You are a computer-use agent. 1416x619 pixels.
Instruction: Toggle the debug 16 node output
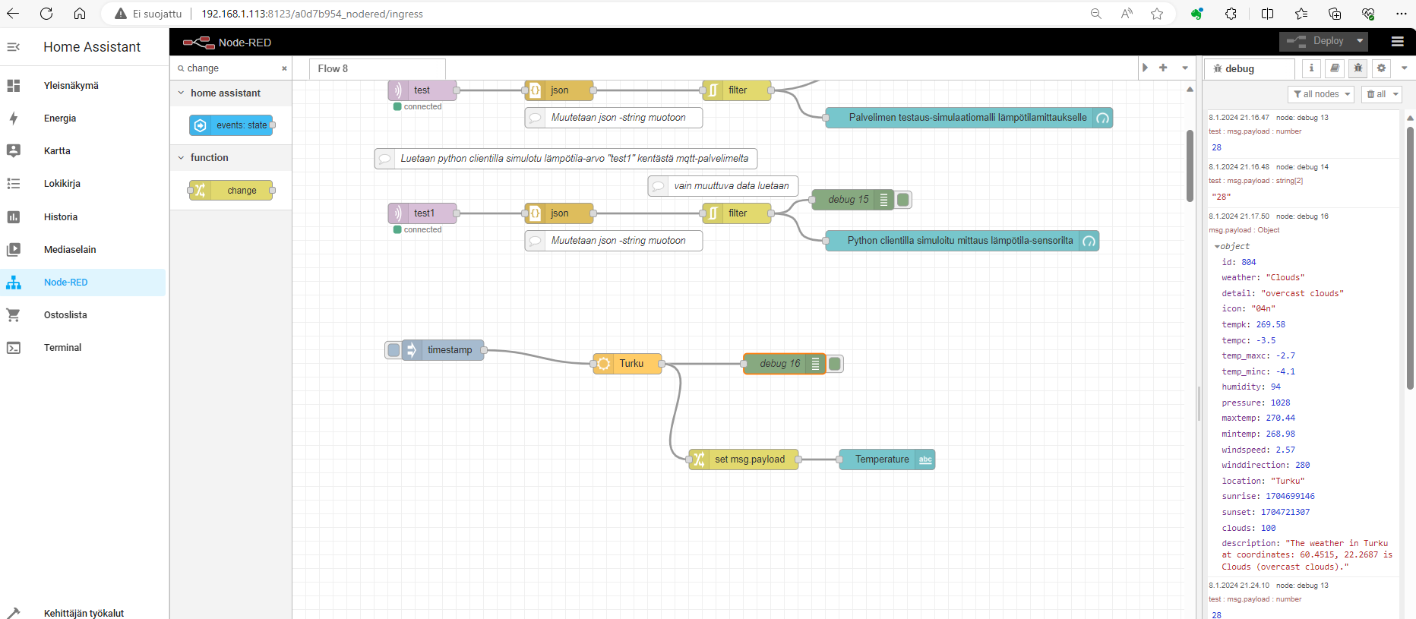835,364
